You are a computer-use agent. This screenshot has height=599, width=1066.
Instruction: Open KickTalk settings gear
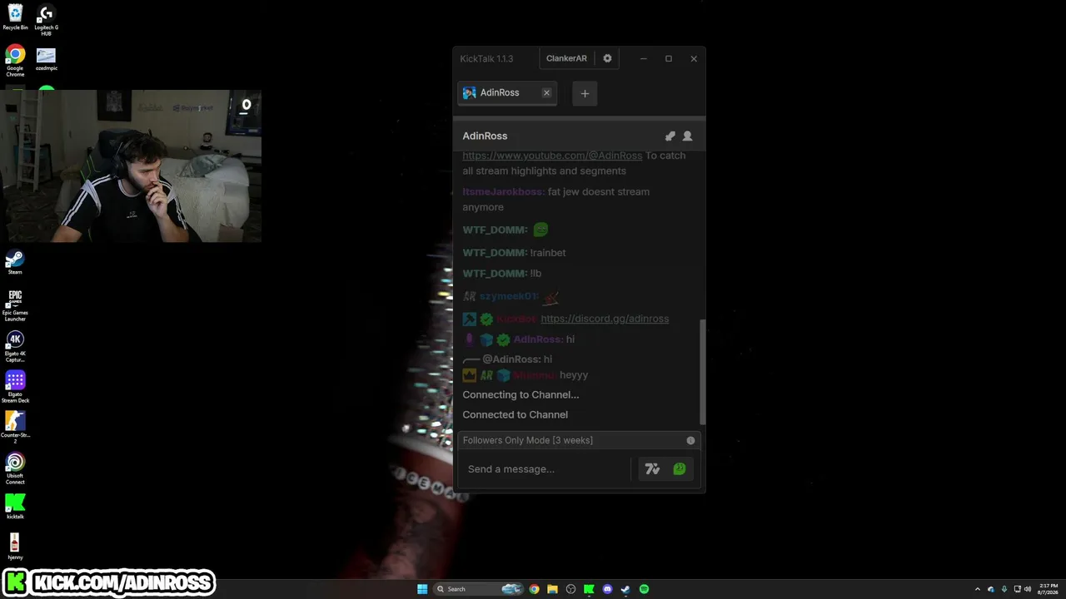point(607,58)
